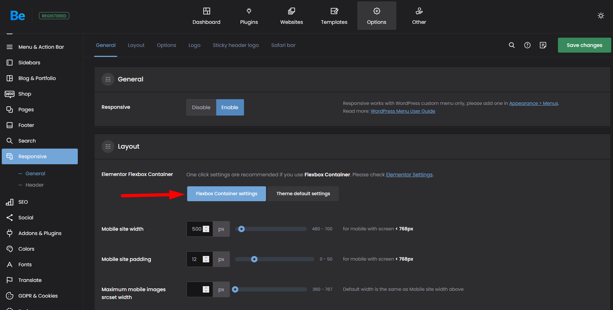Toggle light mode sun icon
The image size is (613, 310).
tap(601, 16)
